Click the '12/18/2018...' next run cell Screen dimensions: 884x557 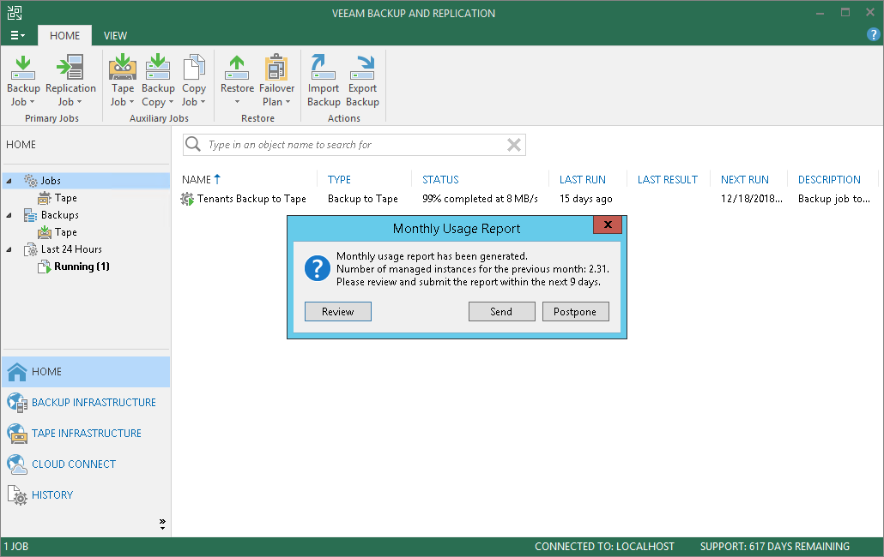752,199
